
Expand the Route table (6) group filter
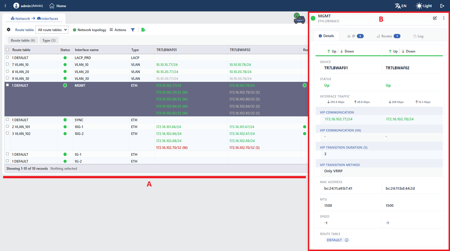(x=23, y=41)
